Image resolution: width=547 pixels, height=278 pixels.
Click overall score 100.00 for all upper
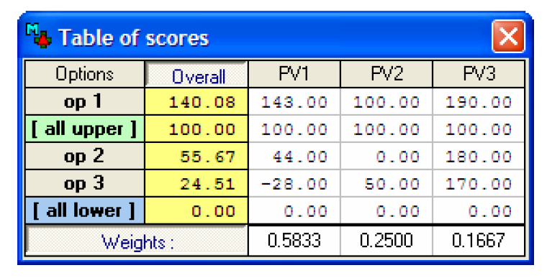point(196,129)
